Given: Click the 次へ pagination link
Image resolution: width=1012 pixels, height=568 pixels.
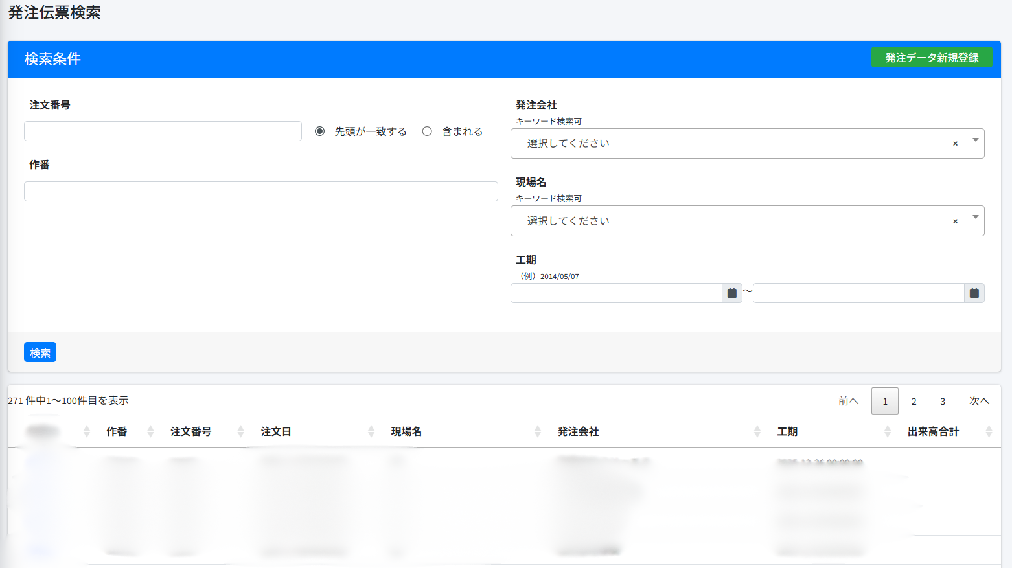Looking at the screenshot, I should [979, 402].
